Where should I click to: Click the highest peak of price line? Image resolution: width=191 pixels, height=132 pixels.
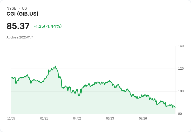55,66
